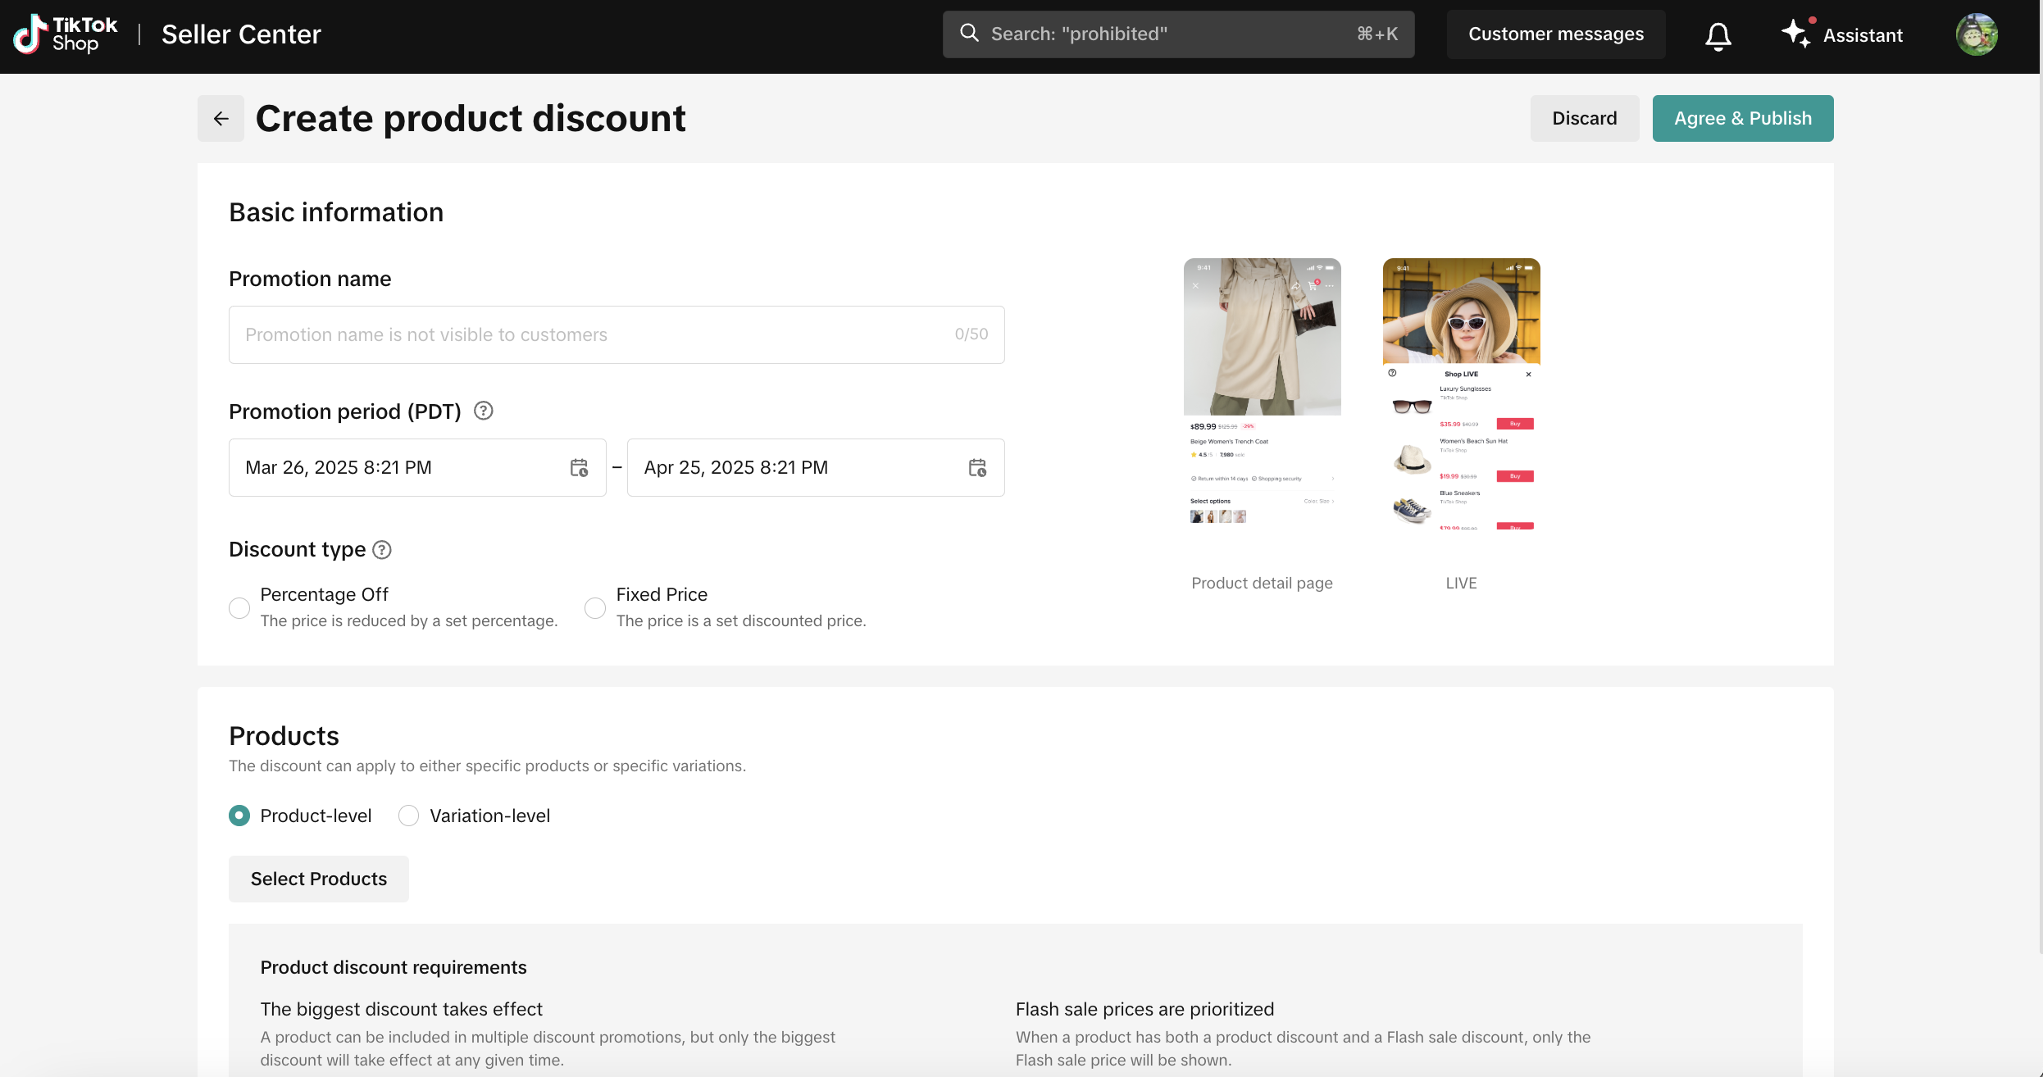The width and height of the screenshot is (2043, 1077).
Task: Select the Percentage Off discount type
Action: tap(239, 608)
